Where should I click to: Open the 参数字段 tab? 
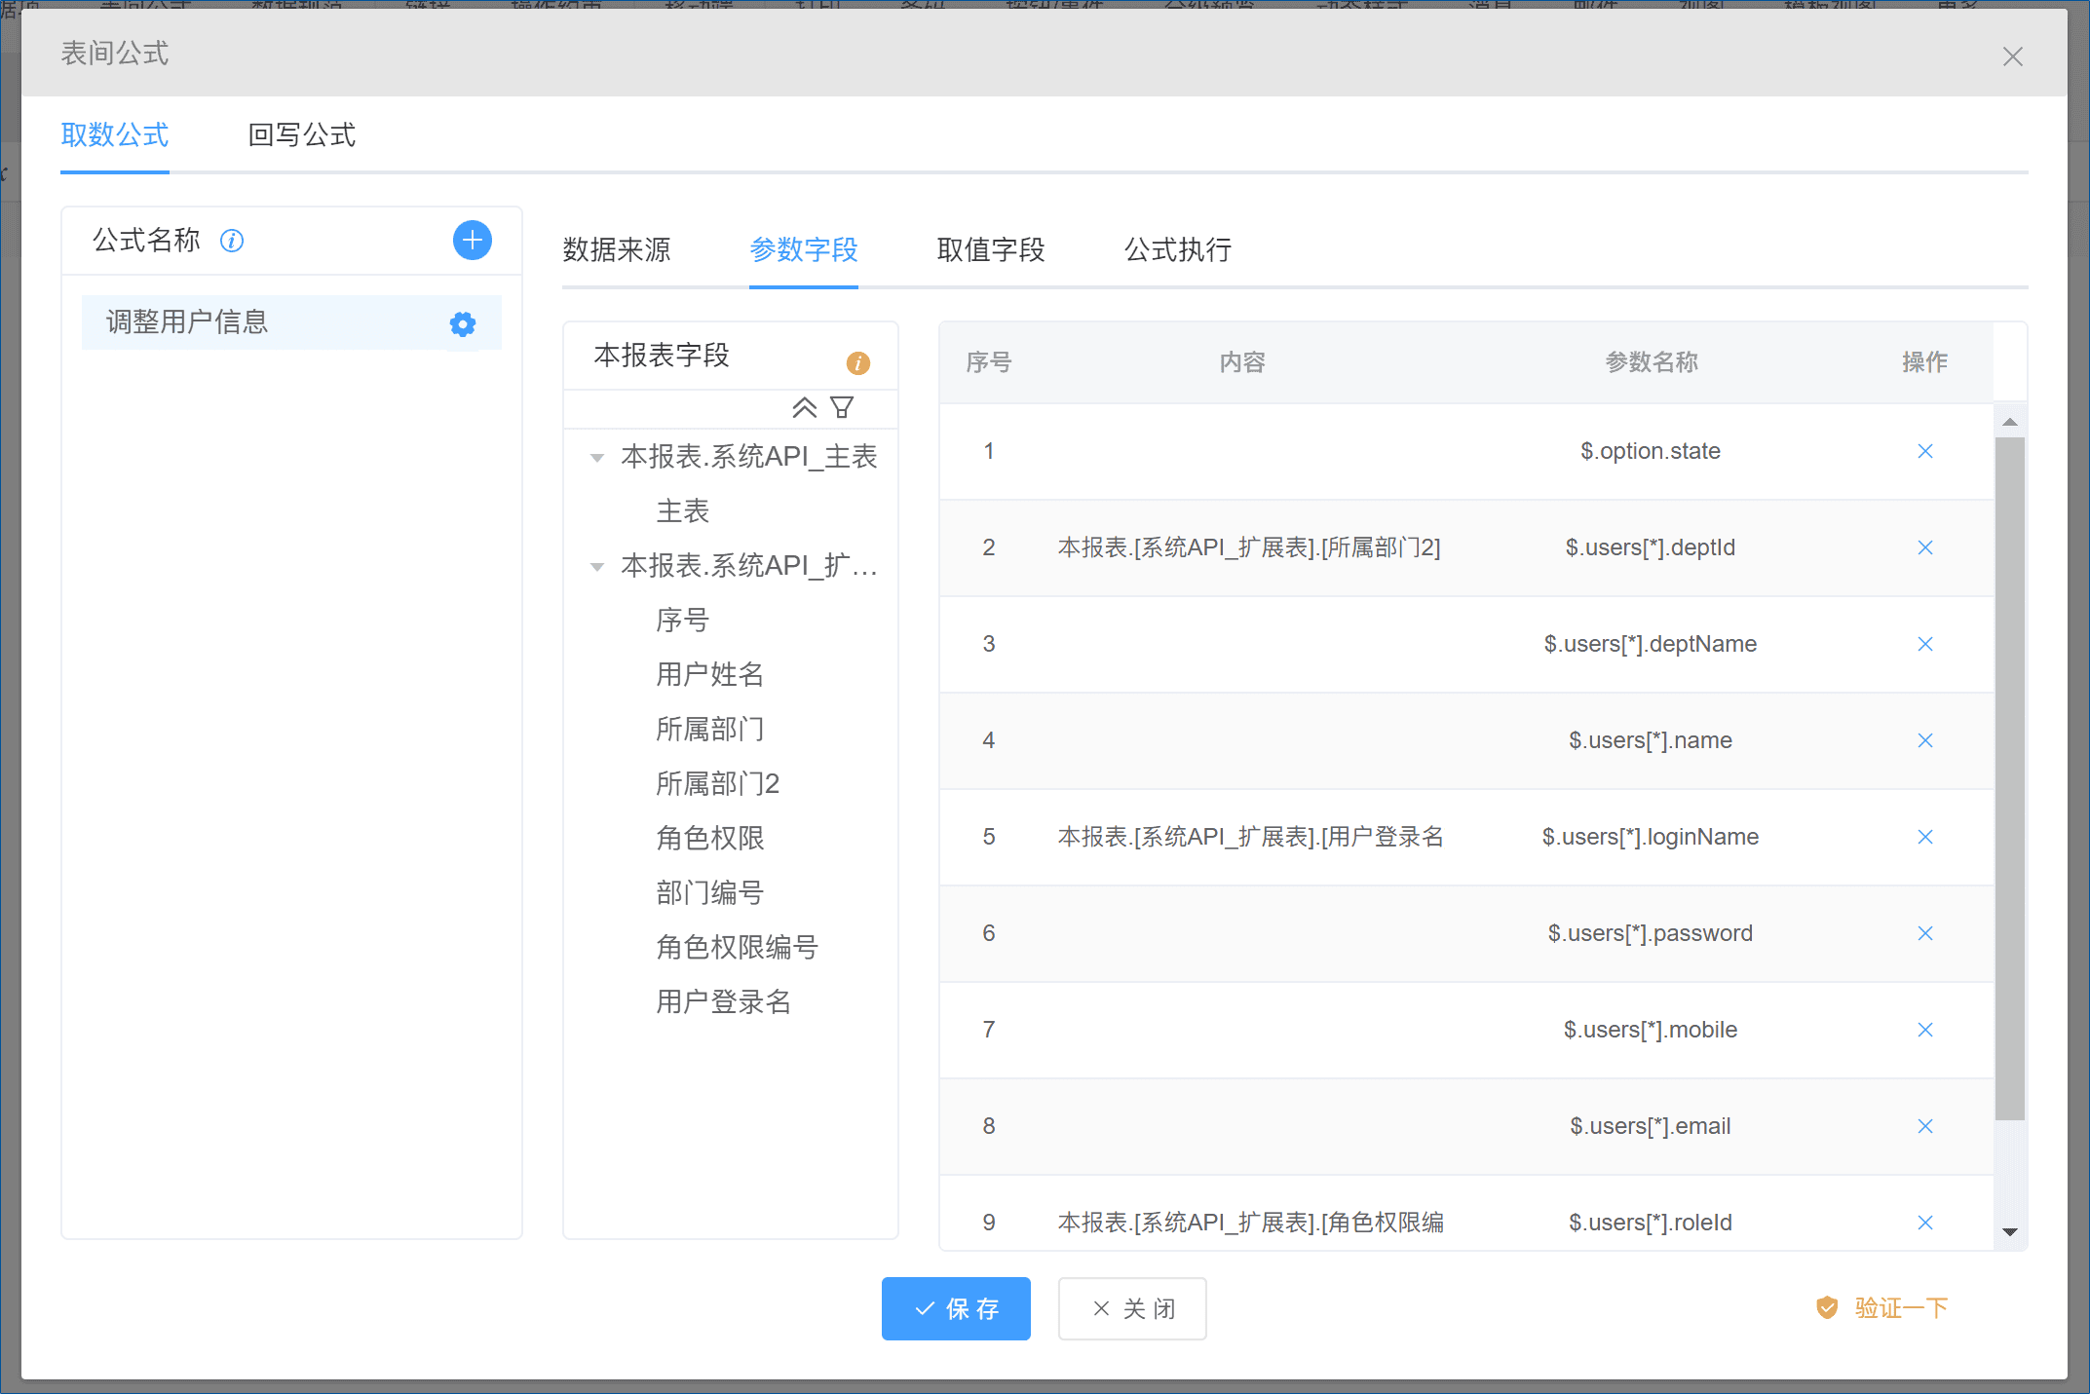pyautogui.click(x=804, y=249)
